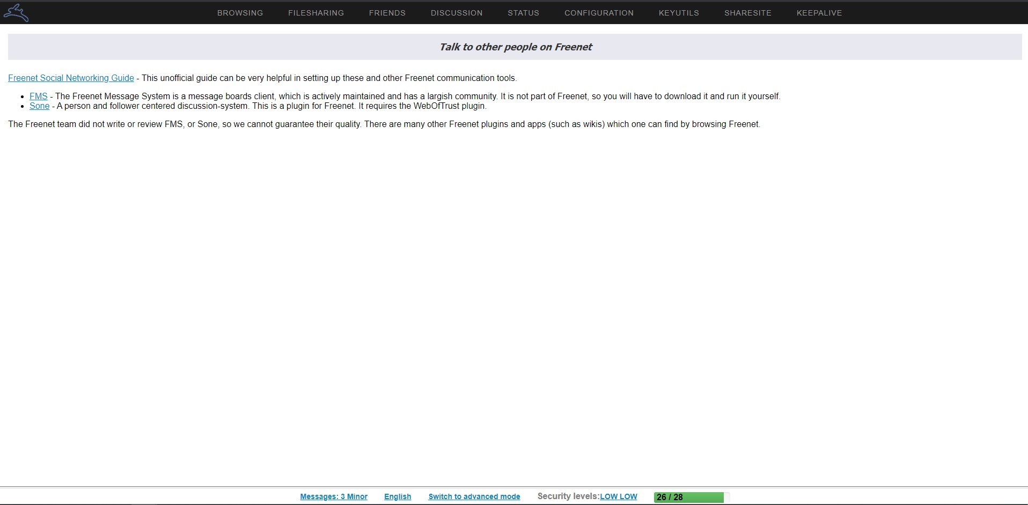Open the Friends menu
This screenshot has height=505, width=1028.
pos(387,13)
